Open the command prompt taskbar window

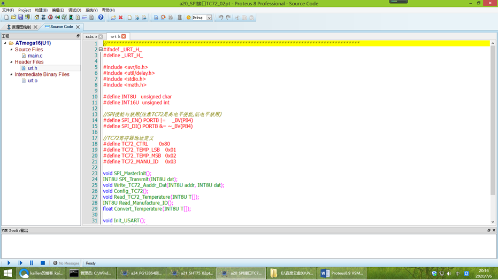pos(91,273)
